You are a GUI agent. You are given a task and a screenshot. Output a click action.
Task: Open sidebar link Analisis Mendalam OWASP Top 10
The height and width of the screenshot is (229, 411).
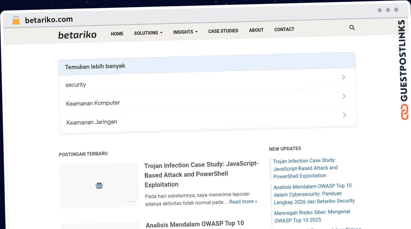314,194
